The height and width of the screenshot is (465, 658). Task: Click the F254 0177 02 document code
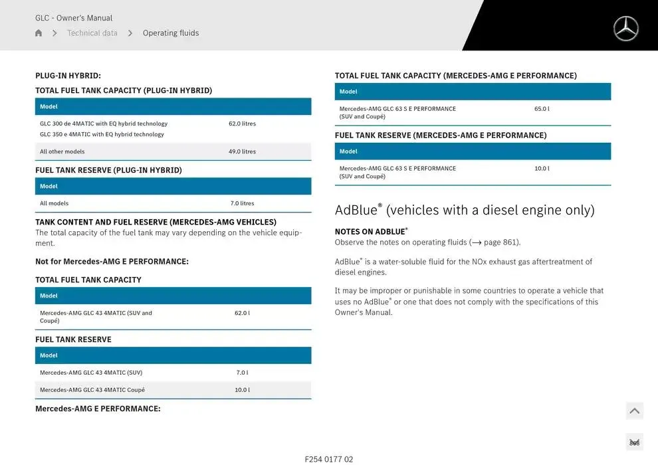(329, 459)
